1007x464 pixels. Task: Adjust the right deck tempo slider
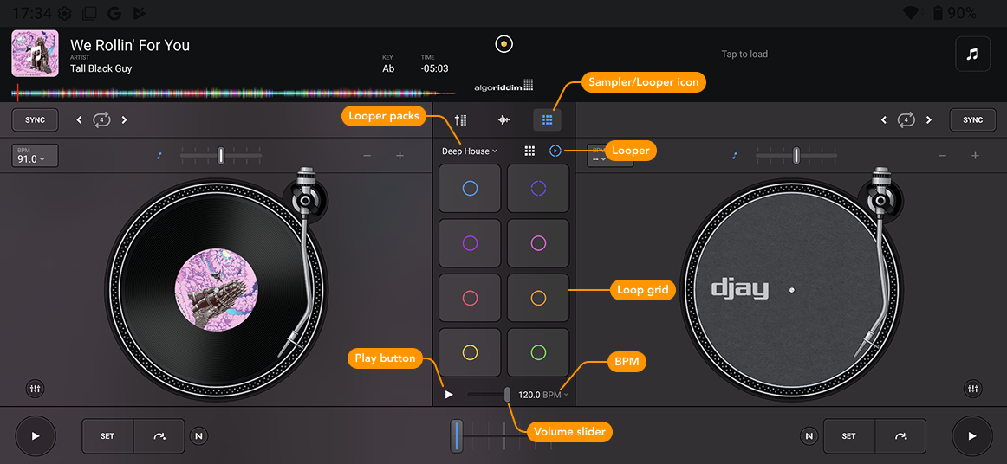coord(796,155)
